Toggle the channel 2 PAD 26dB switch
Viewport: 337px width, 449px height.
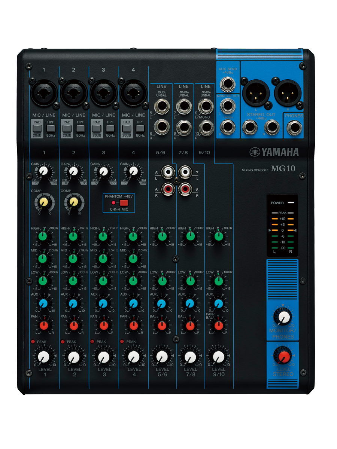coord(67,128)
